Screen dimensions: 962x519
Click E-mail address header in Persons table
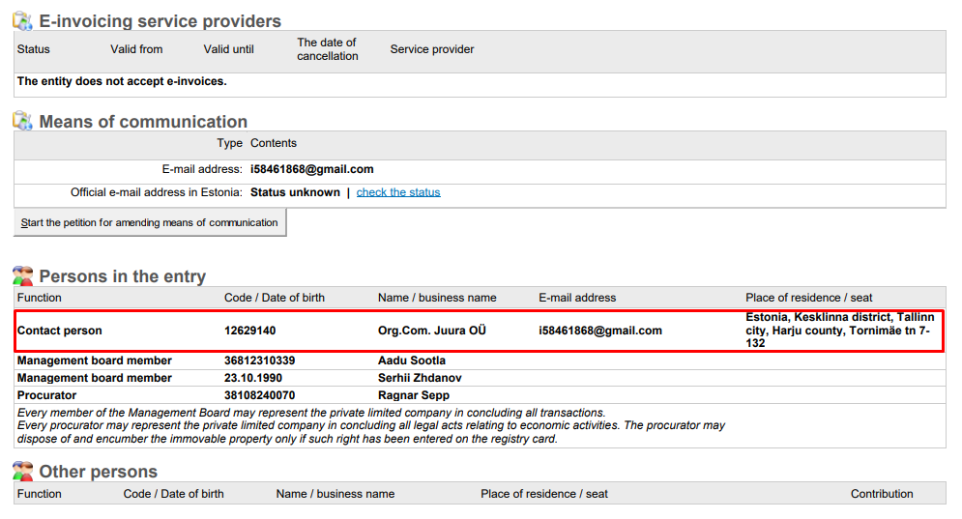(577, 298)
